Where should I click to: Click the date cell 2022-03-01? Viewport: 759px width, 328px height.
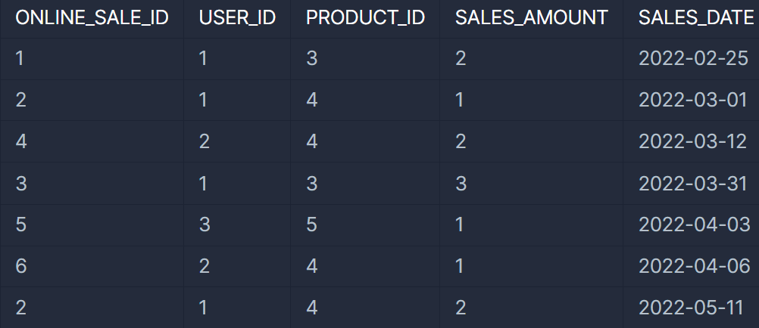pyautogui.click(x=692, y=100)
